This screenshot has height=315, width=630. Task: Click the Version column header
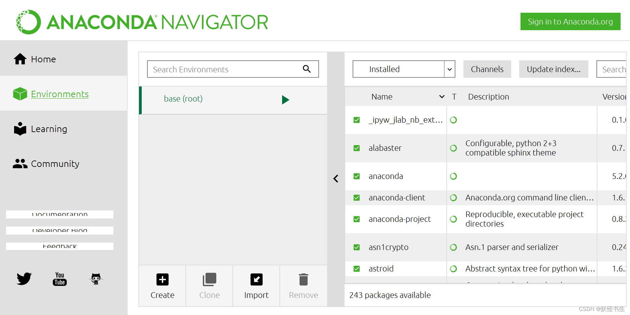[x=614, y=97]
